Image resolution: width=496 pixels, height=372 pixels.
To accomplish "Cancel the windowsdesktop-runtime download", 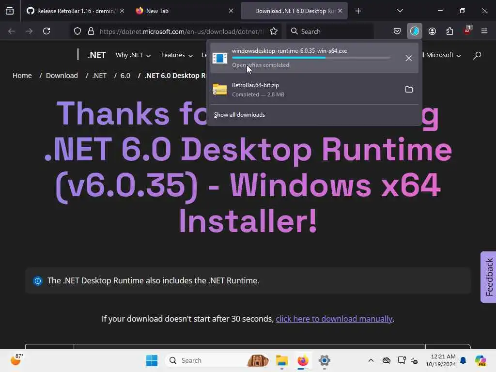I will coord(409,58).
